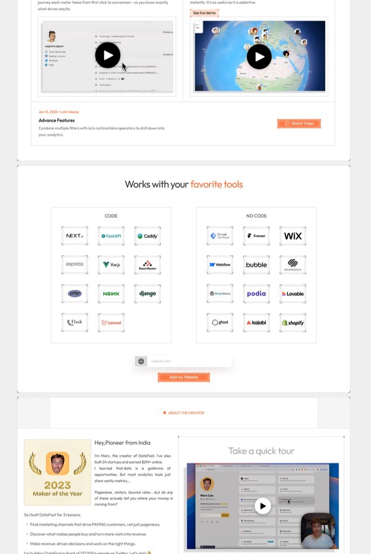Click the Laravel integration tile
This screenshot has height=554, width=371.
pos(111,322)
